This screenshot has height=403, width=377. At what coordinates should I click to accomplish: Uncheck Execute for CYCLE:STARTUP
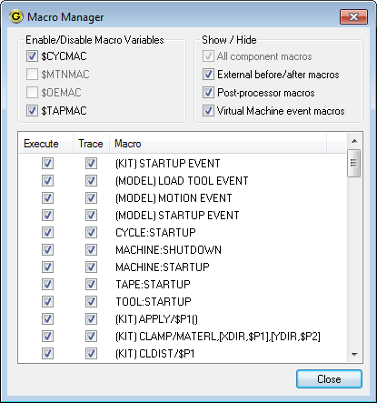(x=47, y=233)
